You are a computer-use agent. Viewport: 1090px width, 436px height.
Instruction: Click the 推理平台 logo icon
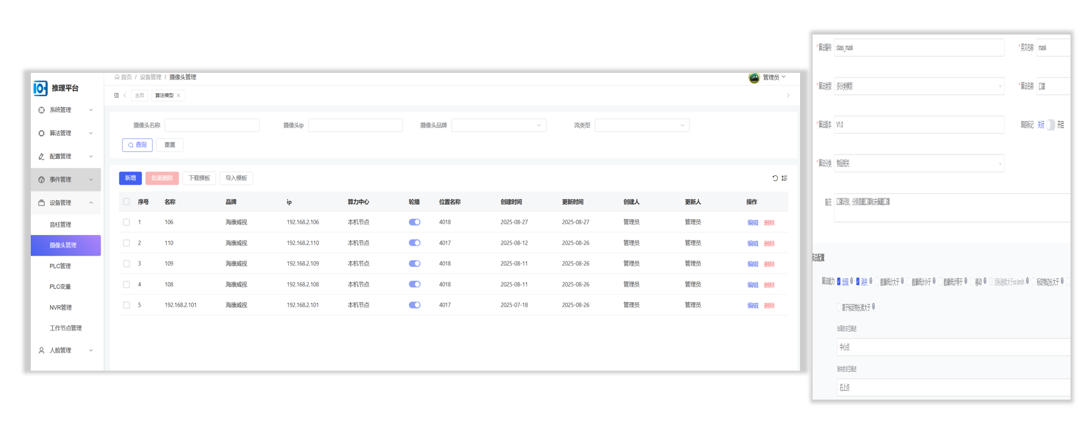click(40, 88)
